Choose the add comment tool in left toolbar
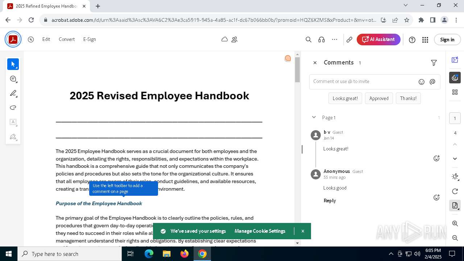This screenshot has width=464, height=261. (13, 79)
